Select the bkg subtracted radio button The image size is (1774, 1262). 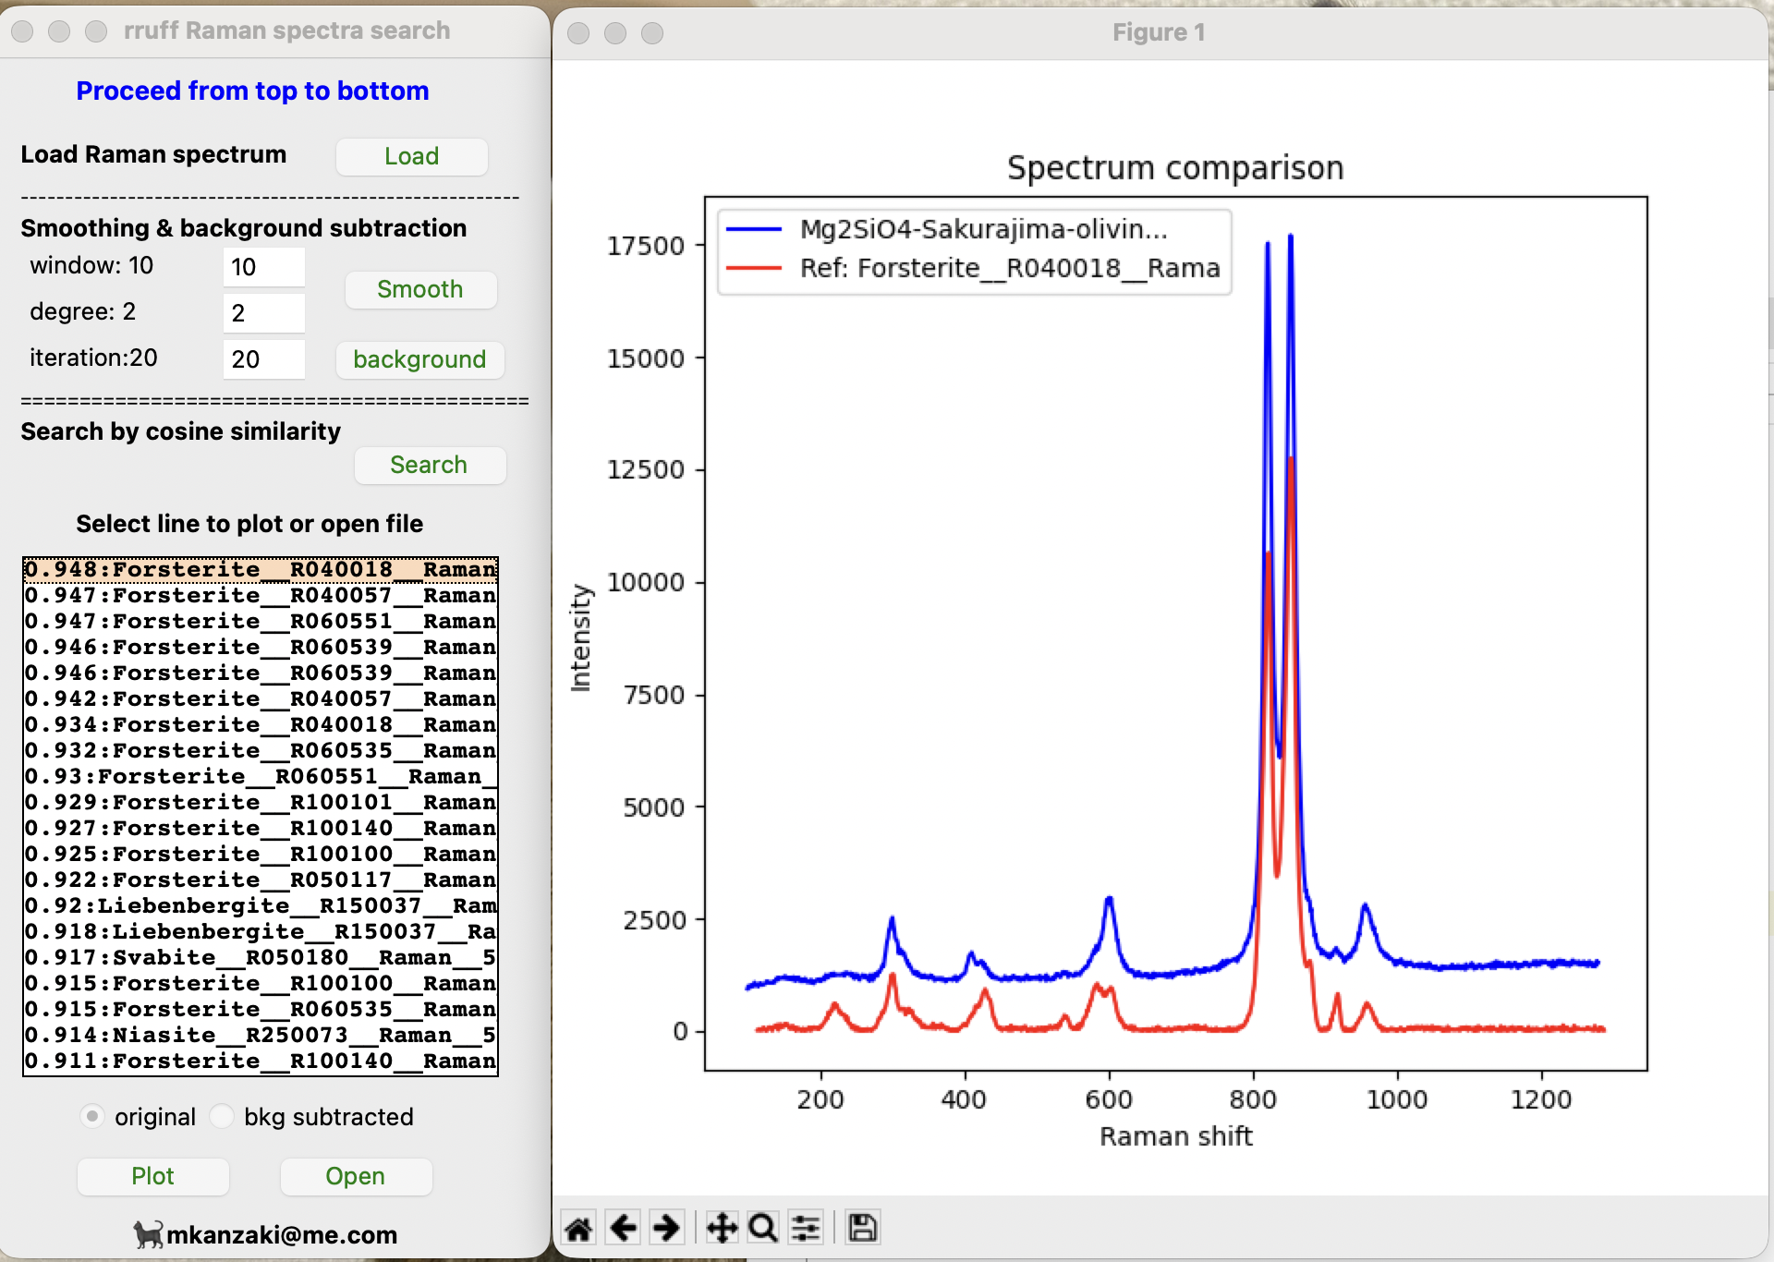pyautogui.click(x=222, y=1116)
